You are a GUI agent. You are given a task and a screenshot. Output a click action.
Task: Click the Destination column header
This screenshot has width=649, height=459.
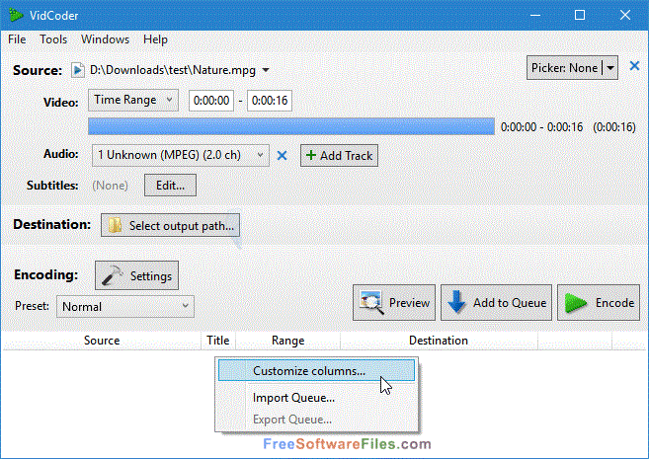[x=439, y=341]
